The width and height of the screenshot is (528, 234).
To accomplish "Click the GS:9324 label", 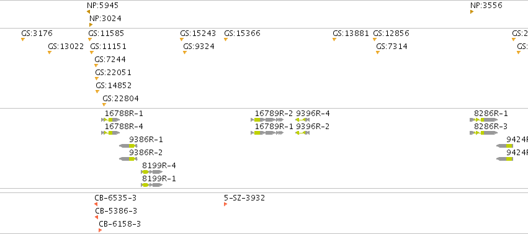I will pos(199,47).
